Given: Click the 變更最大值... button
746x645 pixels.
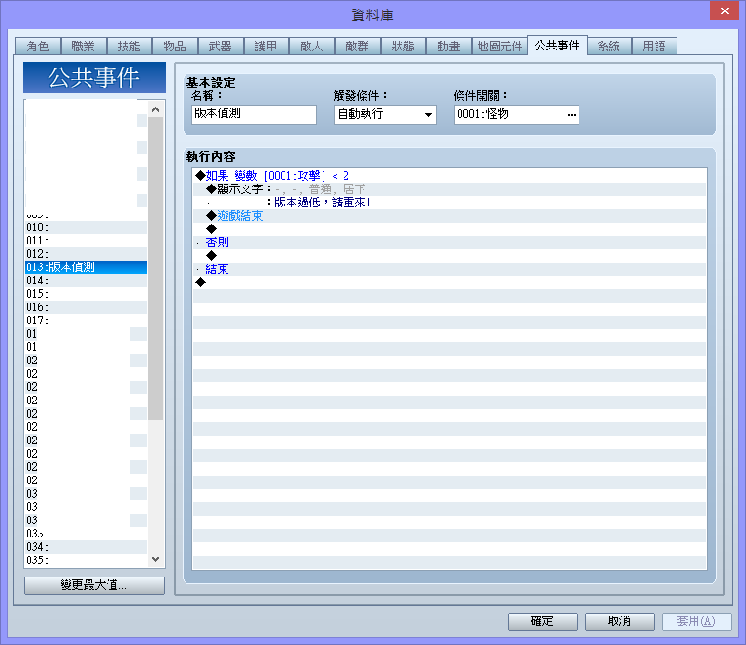Looking at the screenshot, I should (94, 585).
